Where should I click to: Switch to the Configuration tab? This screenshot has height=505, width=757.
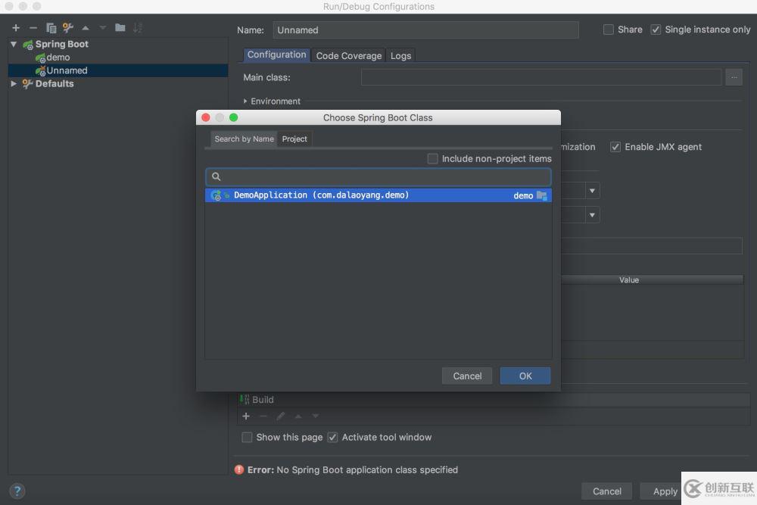[276, 55]
